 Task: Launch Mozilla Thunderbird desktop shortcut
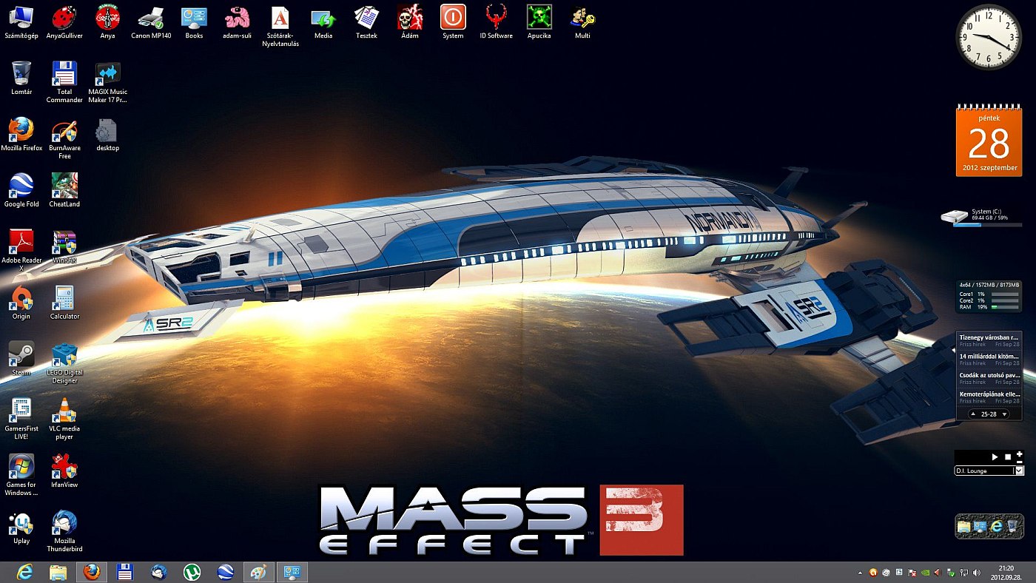coord(64,531)
